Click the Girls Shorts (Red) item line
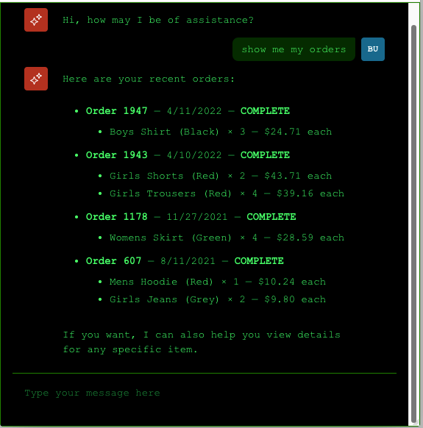Screen dimensions: 423x428 click(221, 176)
